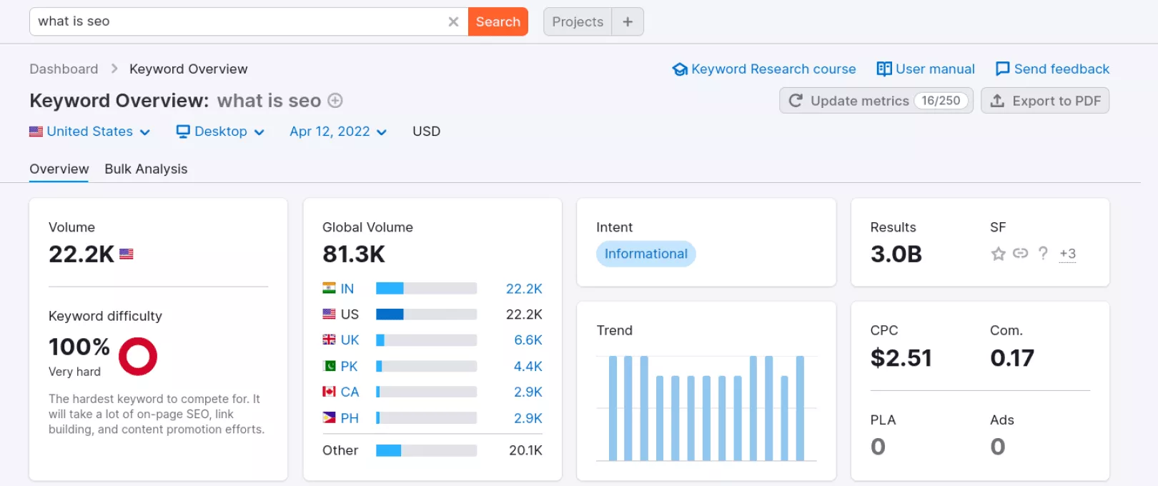Click the star SERP feature icon
Screen dimensions: 1158x486
point(999,254)
